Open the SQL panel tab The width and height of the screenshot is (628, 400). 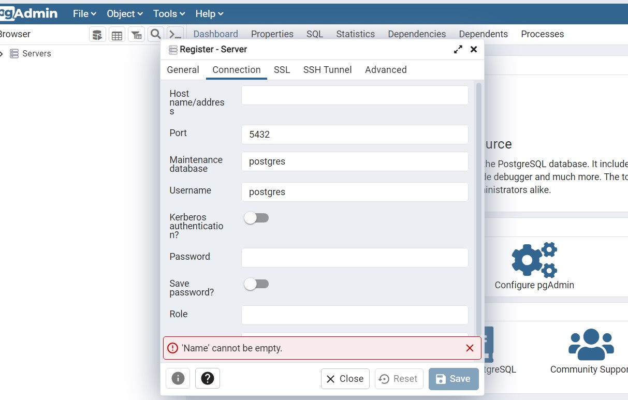click(x=315, y=34)
